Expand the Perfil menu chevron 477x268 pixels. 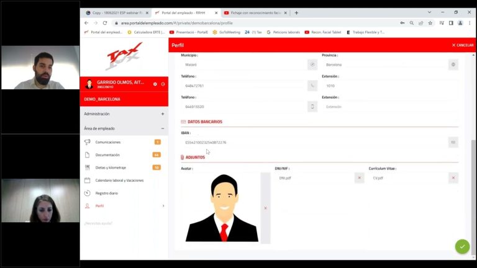(x=163, y=205)
